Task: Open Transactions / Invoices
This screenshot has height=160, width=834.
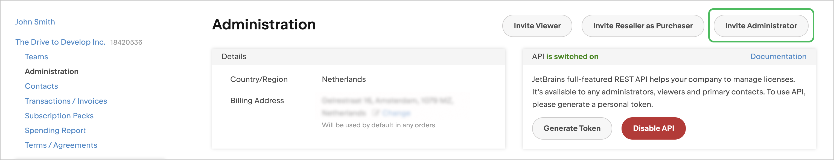Action: click(66, 101)
